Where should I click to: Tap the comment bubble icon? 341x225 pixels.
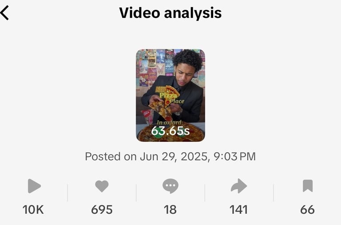[170, 186]
